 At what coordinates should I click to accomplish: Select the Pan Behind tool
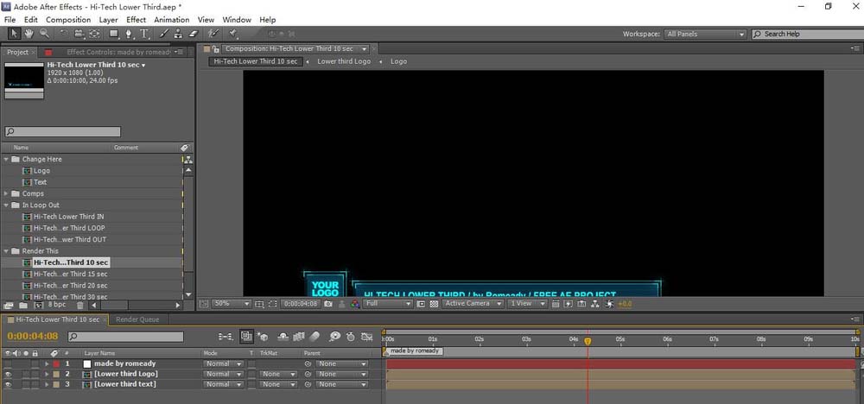pyautogui.click(x=94, y=34)
